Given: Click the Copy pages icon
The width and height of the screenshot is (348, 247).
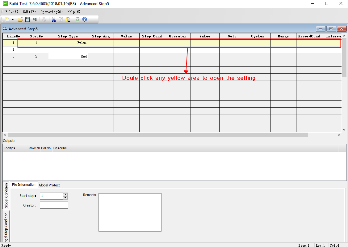Looking at the screenshot, I should pyautogui.click(x=61, y=19).
